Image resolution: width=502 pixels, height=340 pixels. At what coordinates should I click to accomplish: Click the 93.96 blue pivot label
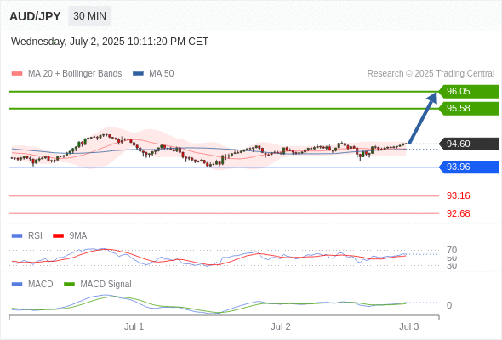(468, 167)
